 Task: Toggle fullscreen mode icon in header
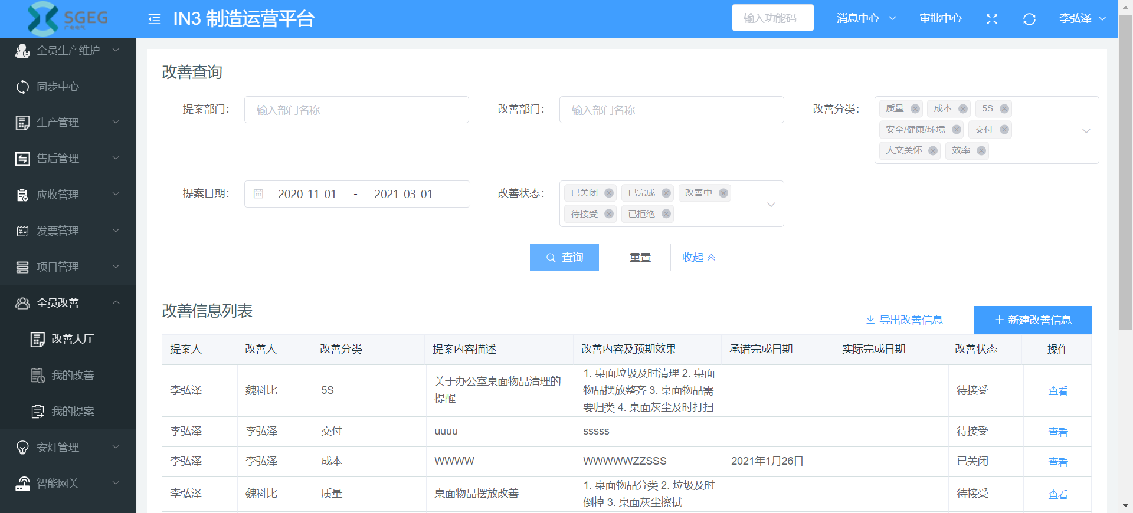point(992,19)
